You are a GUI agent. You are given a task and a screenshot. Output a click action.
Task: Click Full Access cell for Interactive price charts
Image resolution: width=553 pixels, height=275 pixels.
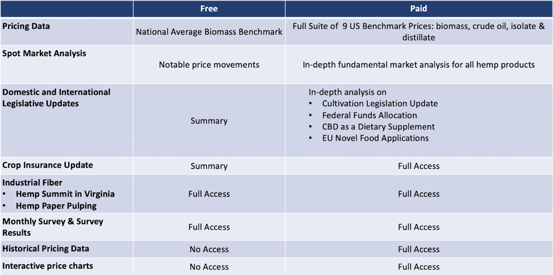click(x=418, y=267)
